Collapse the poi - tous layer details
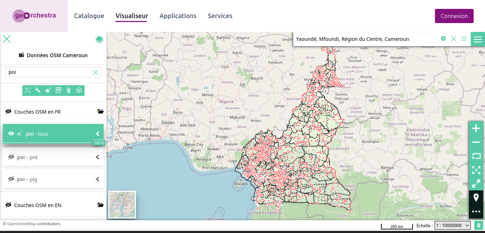Screen dimensions: 485x233 pos(97,134)
